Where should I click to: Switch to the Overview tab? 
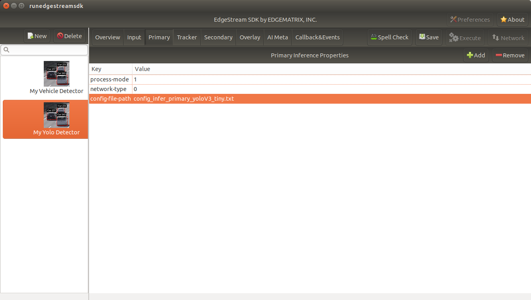[108, 37]
